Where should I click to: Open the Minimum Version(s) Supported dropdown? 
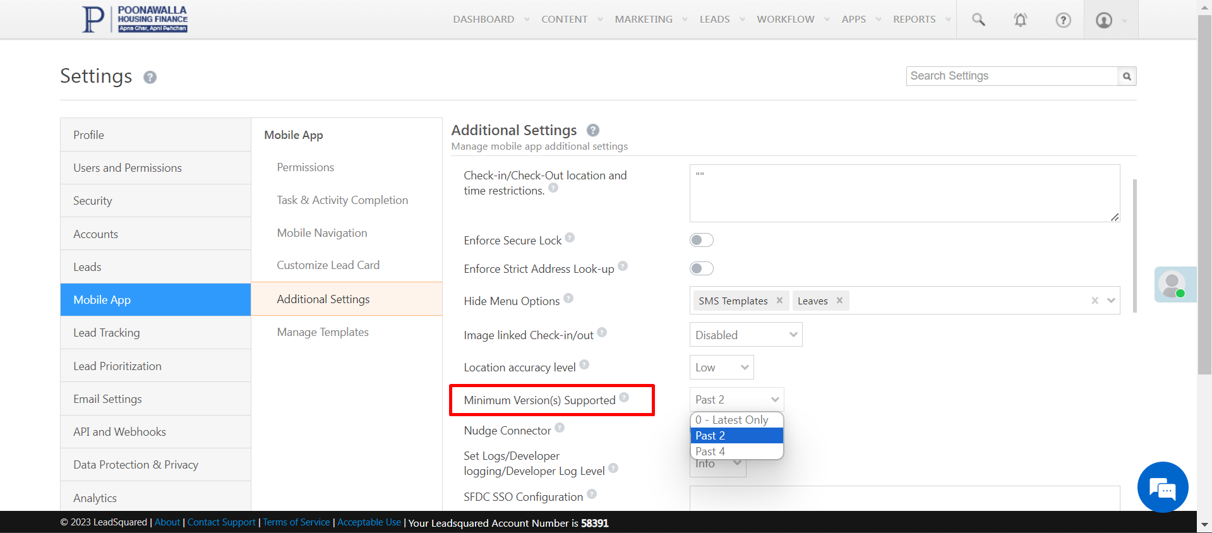[x=737, y=400]
